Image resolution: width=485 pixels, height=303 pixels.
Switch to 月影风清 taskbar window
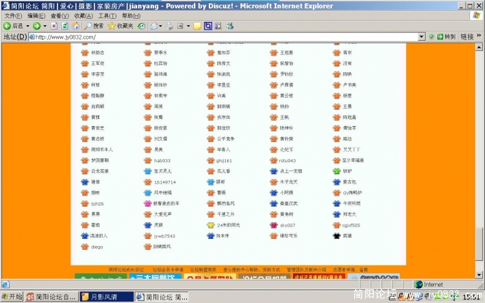point(107,297)
